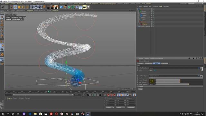Open the Справка menu
The height and width of the screenshot is (116, 206).
point(149,4)
